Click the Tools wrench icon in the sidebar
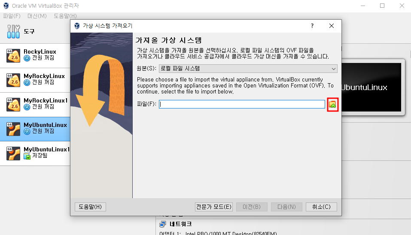Image resolution: width=411 pixels, height=235 pixels. [13, 31]
